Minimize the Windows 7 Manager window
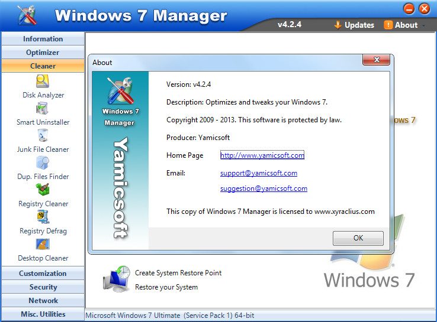 point(409,9)
